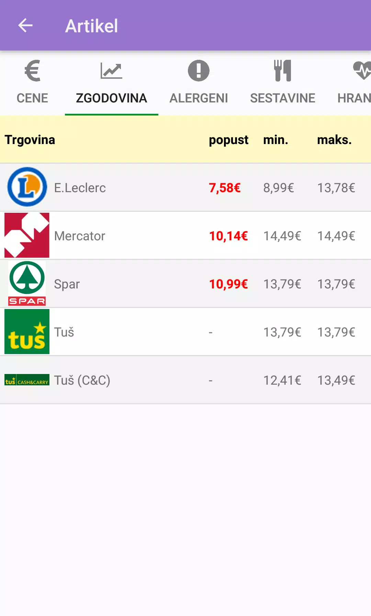The image size is (371, 616).
Task: Tap the Tuš store logo
Action: [x=27, y=331]
